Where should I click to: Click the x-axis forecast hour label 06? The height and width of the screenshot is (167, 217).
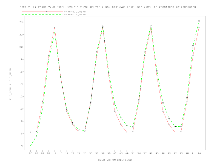[x=43, y=153]
